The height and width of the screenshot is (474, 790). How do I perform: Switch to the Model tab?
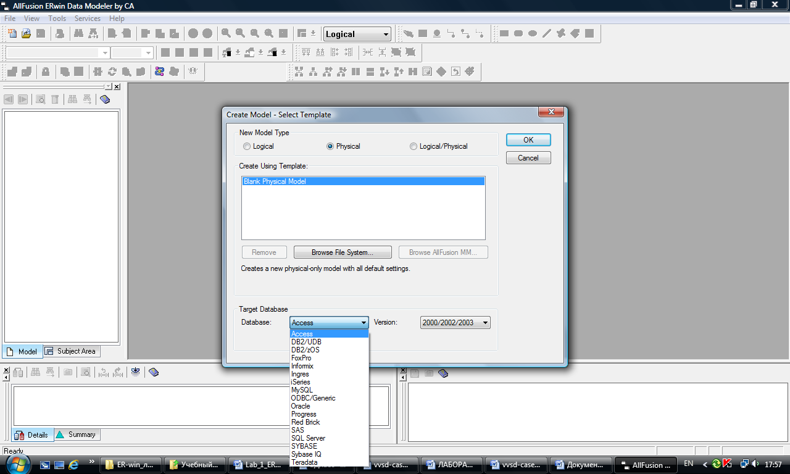[x=22, y=351]
